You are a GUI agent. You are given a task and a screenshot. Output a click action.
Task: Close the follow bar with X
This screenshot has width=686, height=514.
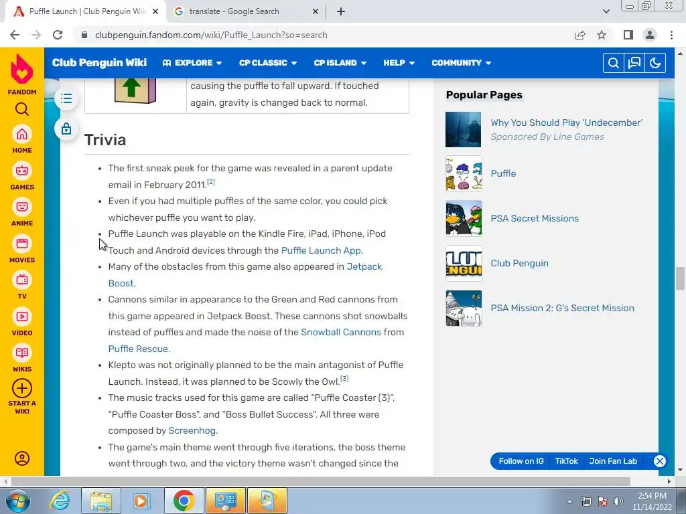(660, 461)
